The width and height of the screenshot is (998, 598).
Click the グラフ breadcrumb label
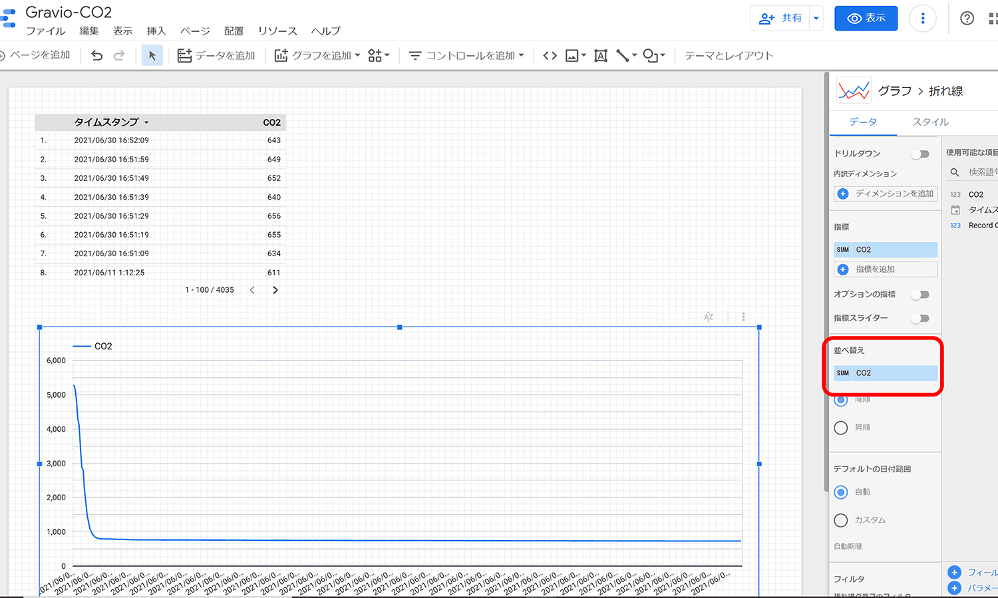[895, 91]
